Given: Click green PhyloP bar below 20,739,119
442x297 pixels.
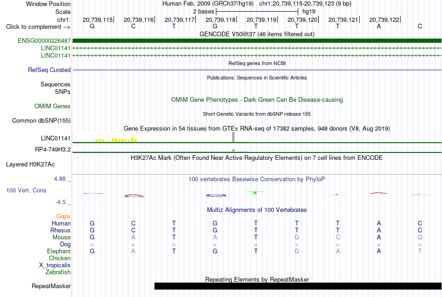Looking at the screenshot, I should pos(255,192).
